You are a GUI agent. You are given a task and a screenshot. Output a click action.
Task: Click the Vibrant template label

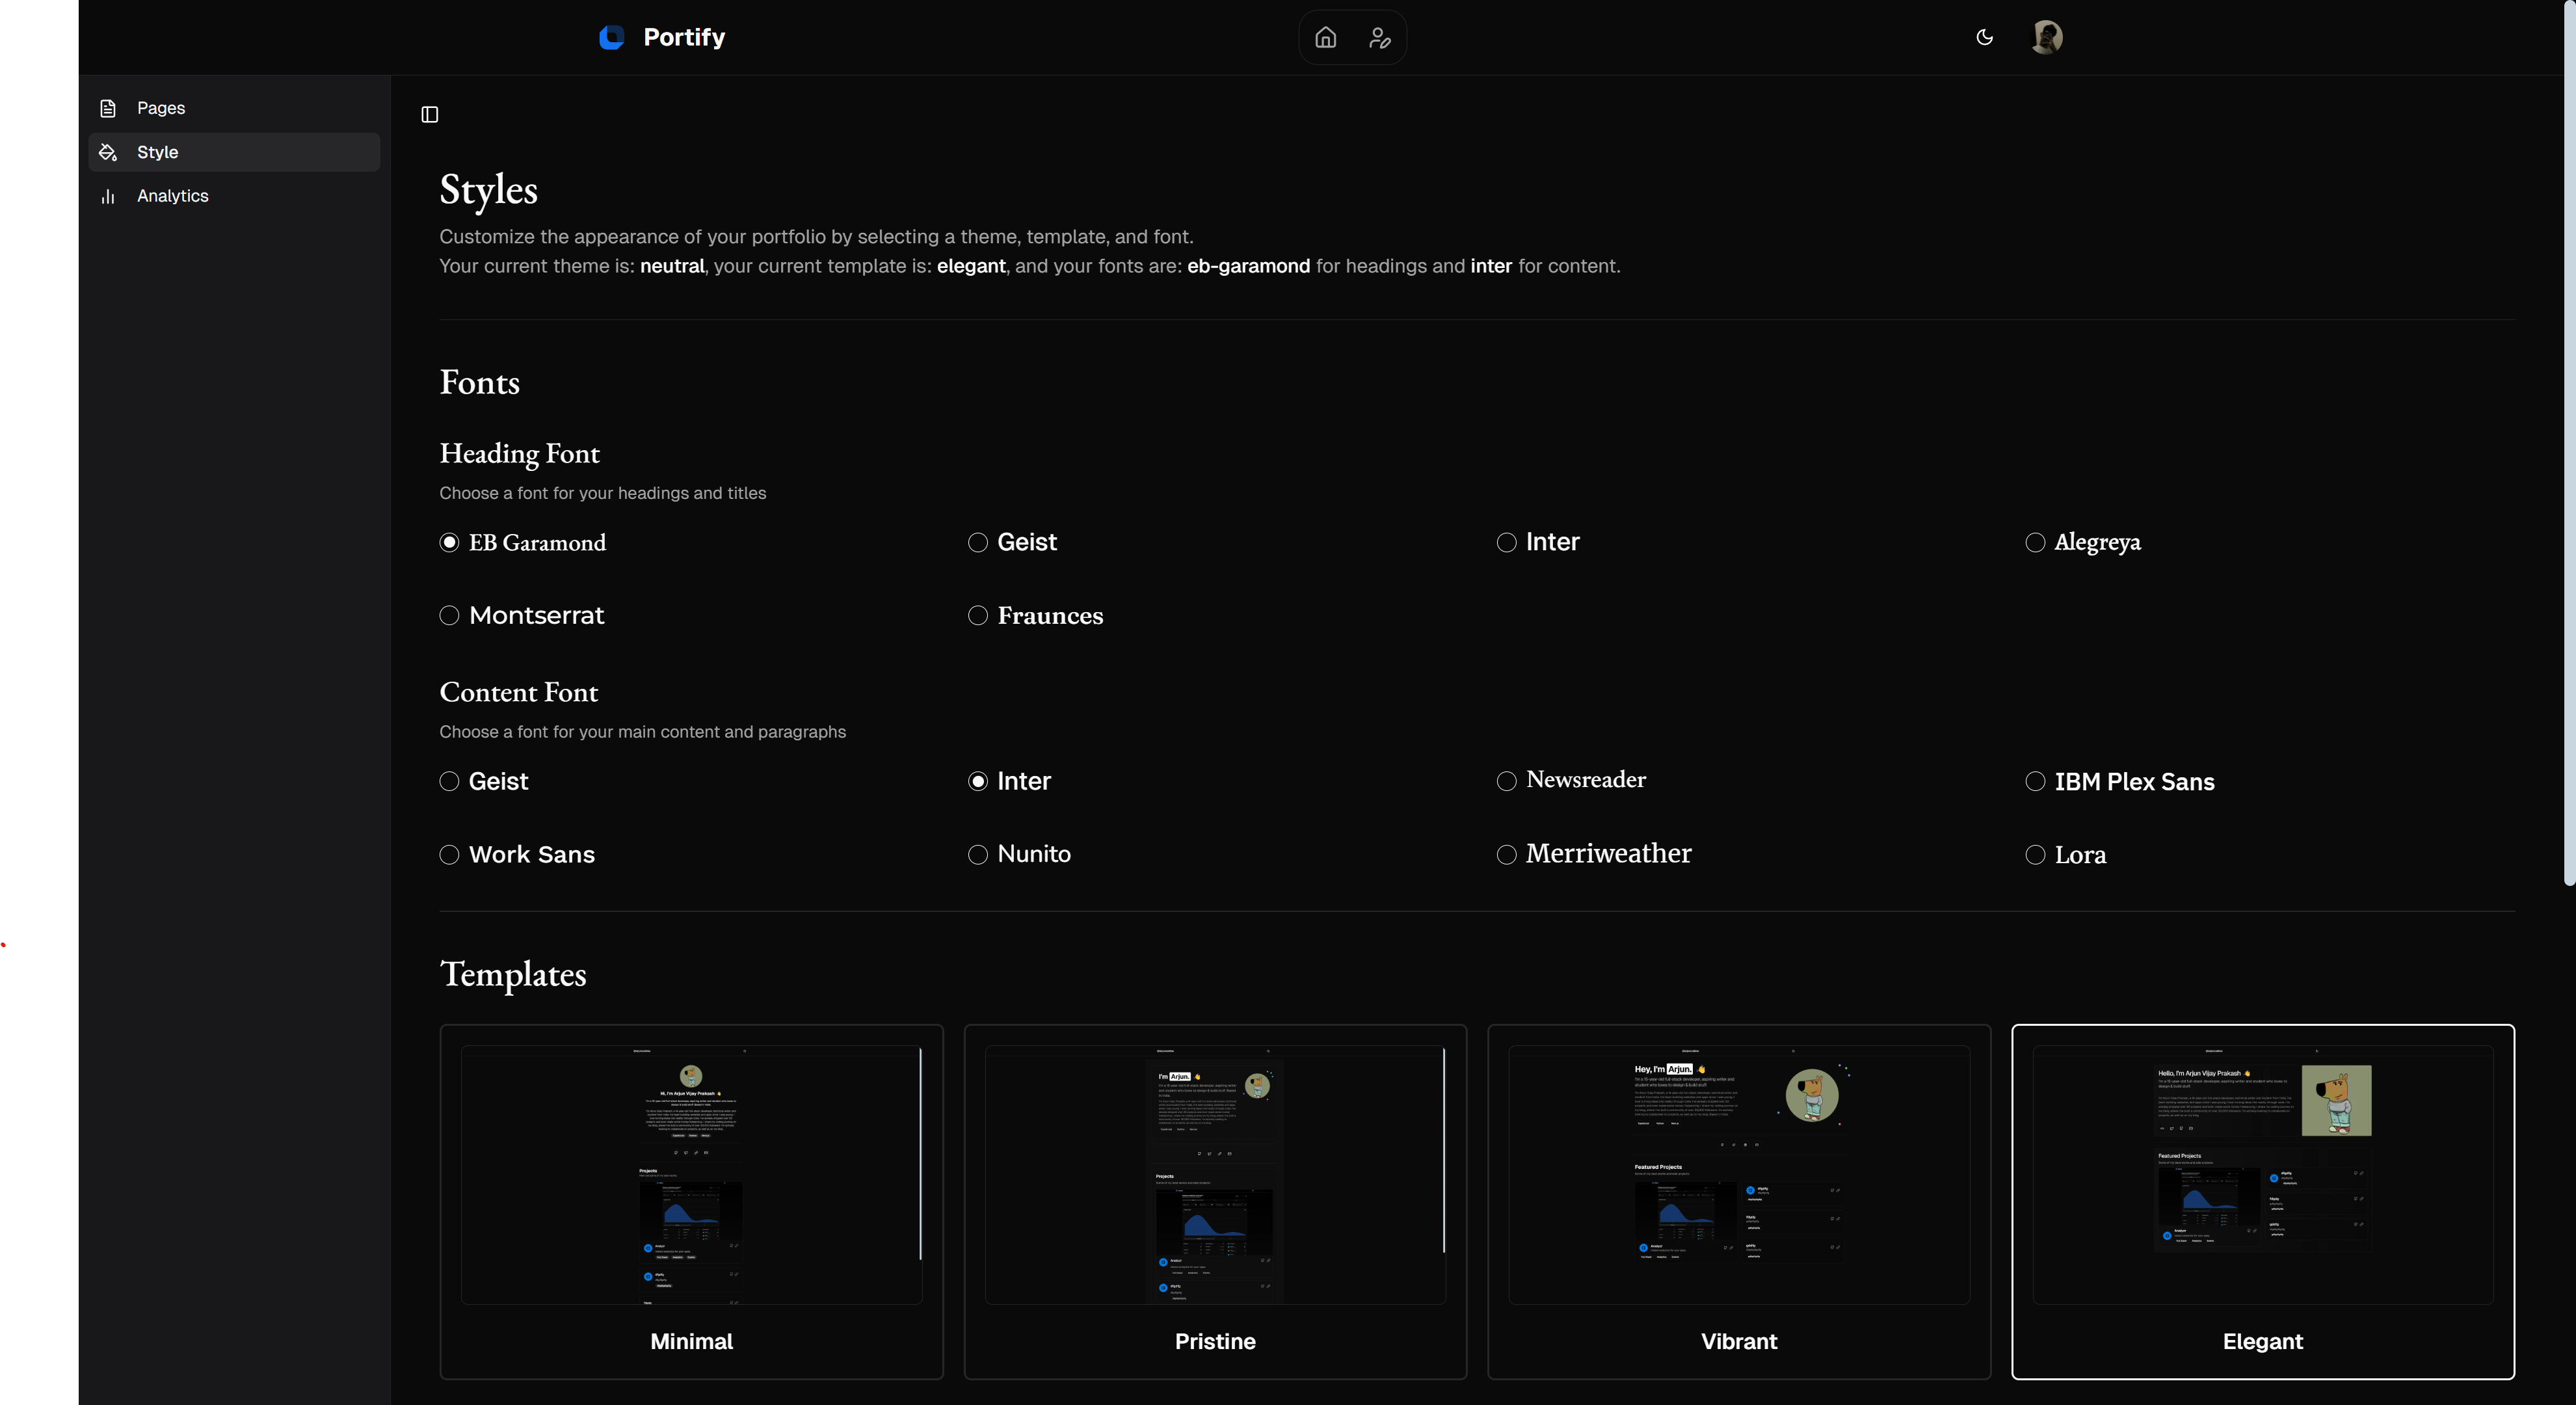pos(1739,1341)
